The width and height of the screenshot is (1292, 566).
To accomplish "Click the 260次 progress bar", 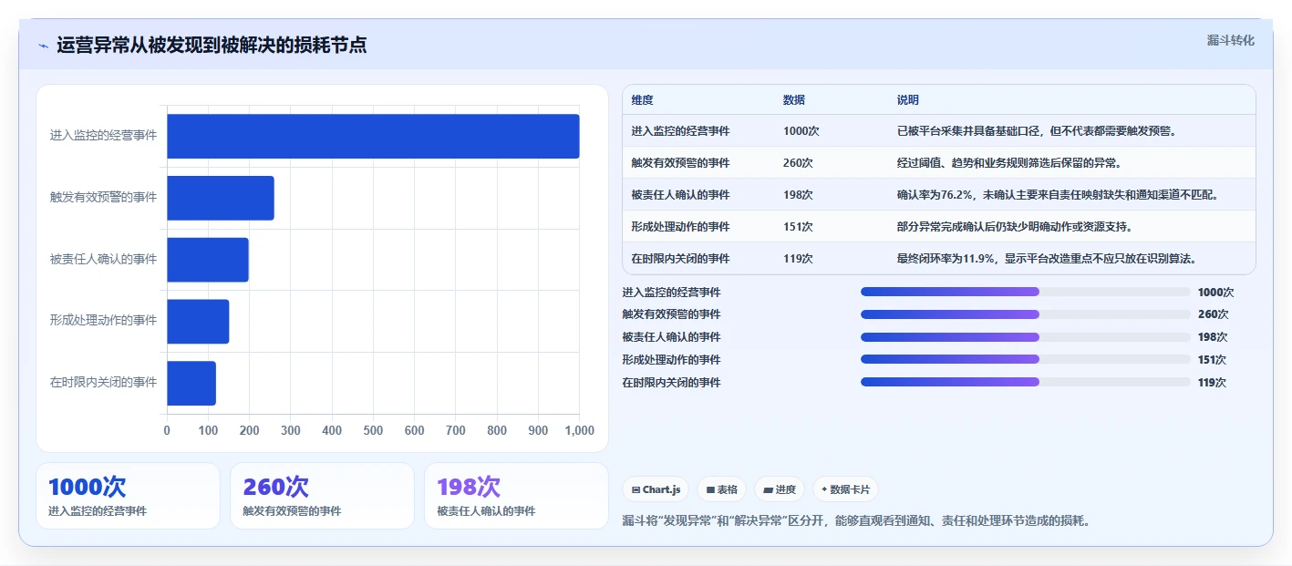I will 1026,314.
